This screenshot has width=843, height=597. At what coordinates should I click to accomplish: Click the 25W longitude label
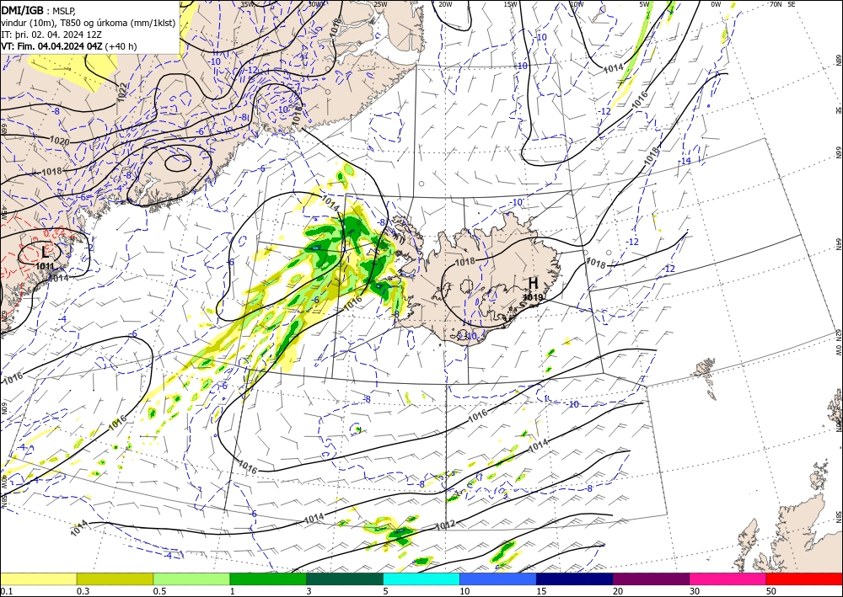click(380, 4)
